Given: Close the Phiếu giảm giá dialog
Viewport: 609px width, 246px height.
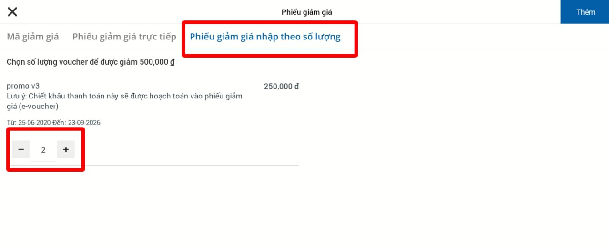Looking at the screenshot, I should point(12,12).
